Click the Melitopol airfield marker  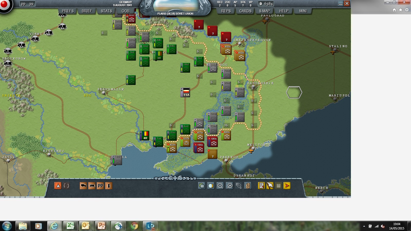[x=251, y=151]
